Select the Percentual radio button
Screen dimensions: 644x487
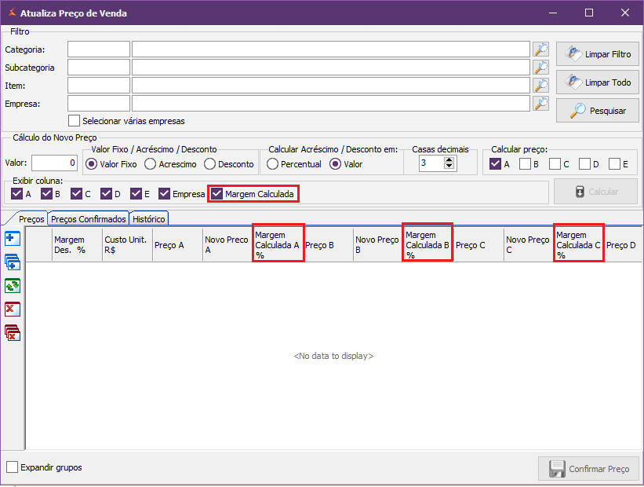pos(272,164)
